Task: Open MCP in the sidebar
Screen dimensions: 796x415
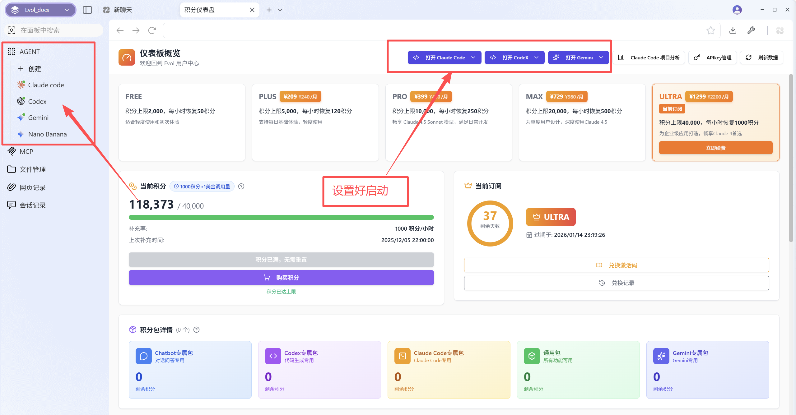Action: [26, 152]
